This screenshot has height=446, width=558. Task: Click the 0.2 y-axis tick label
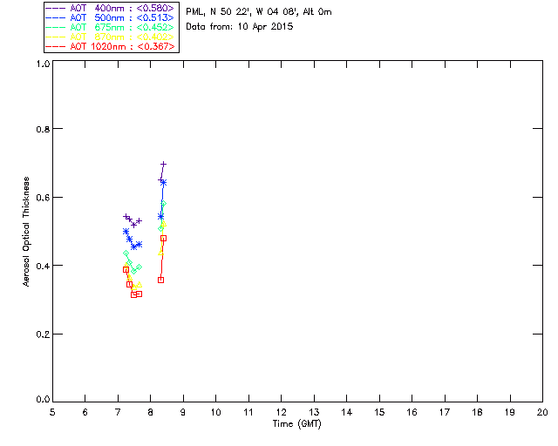[43, 334]
